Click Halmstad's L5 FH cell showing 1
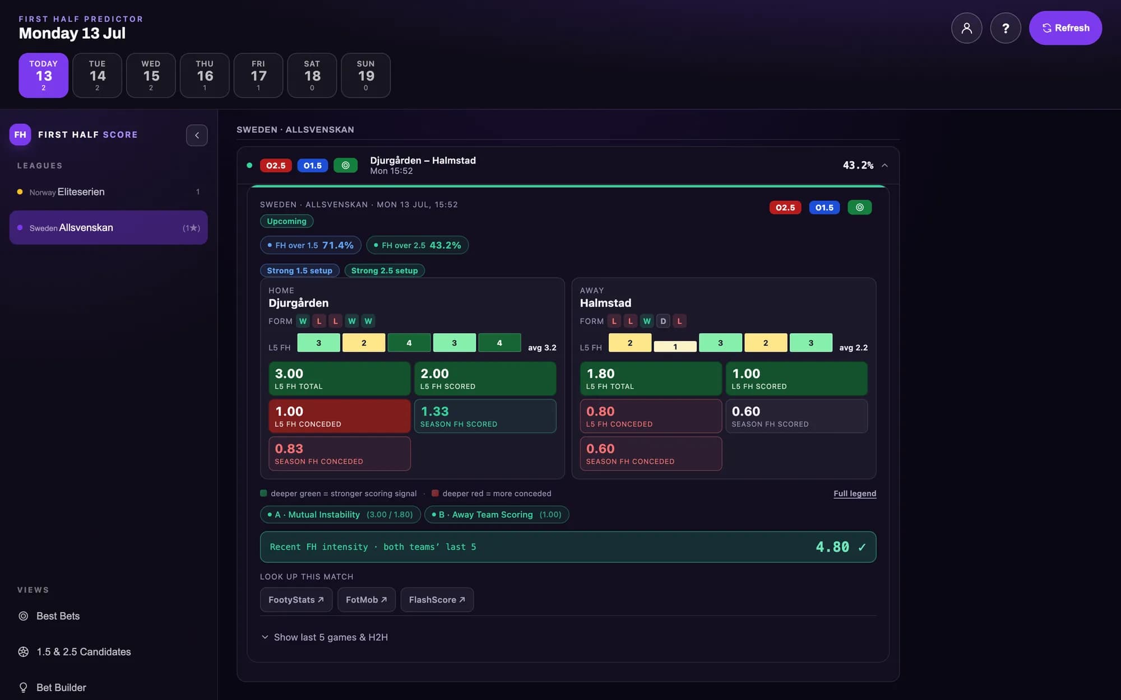 click(675, 347)
